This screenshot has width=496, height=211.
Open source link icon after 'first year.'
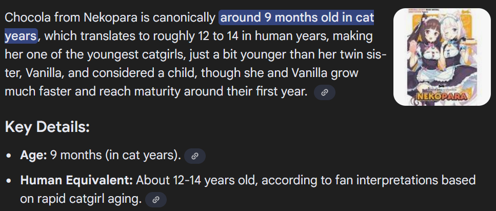point(324,92)
